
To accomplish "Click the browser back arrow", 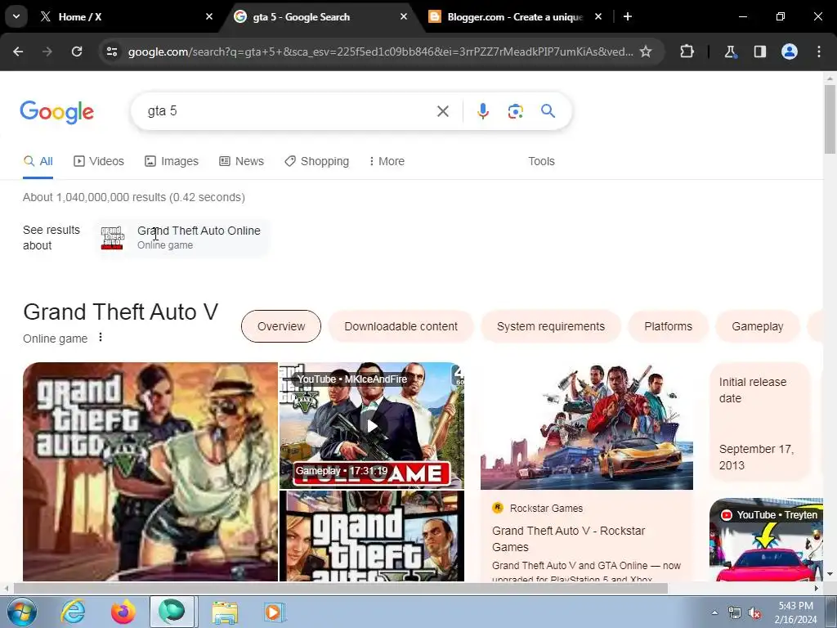I will [x=18, y=52].
